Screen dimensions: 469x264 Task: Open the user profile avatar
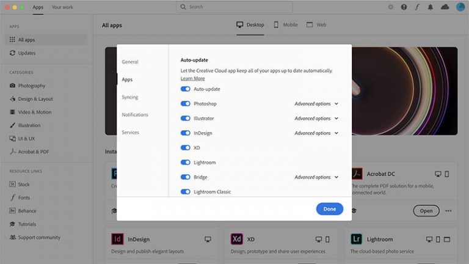coord(460,7)
